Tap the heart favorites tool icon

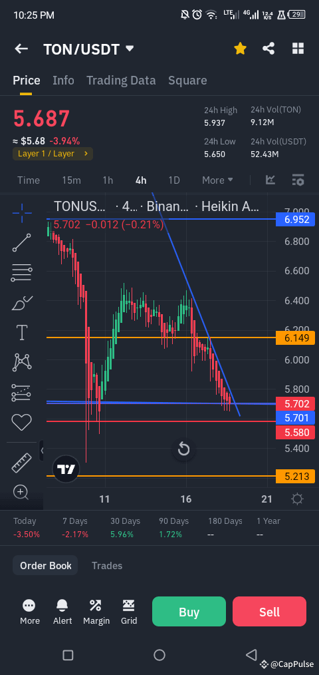[21, 422]
